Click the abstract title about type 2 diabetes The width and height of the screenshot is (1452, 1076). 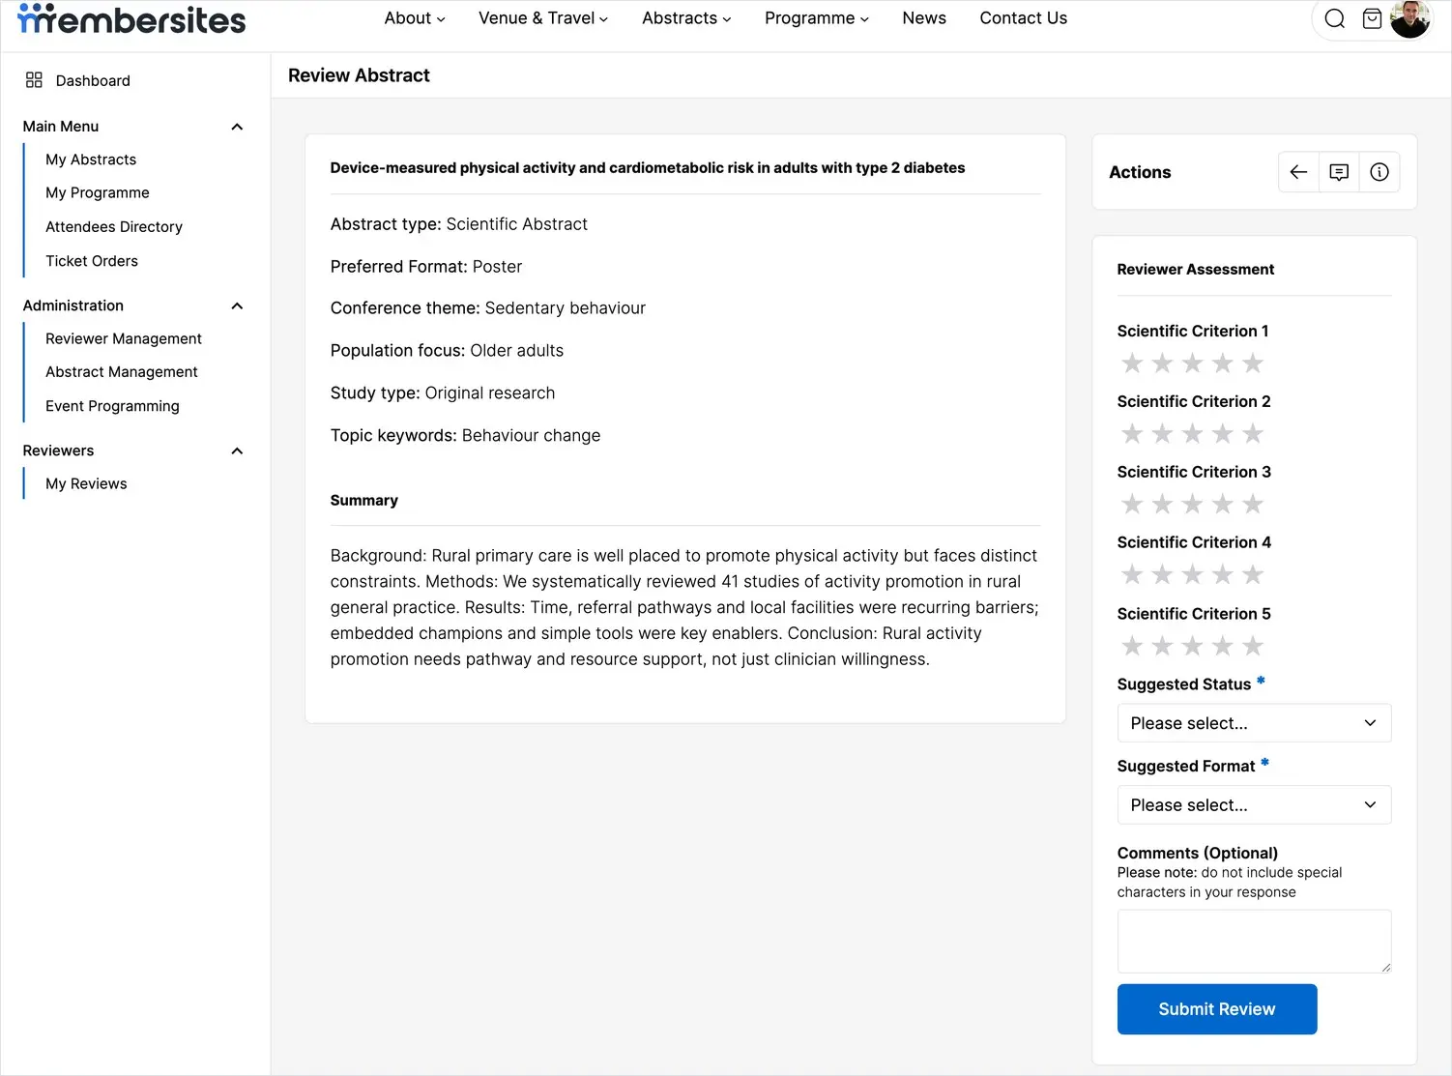coord(648,168)
